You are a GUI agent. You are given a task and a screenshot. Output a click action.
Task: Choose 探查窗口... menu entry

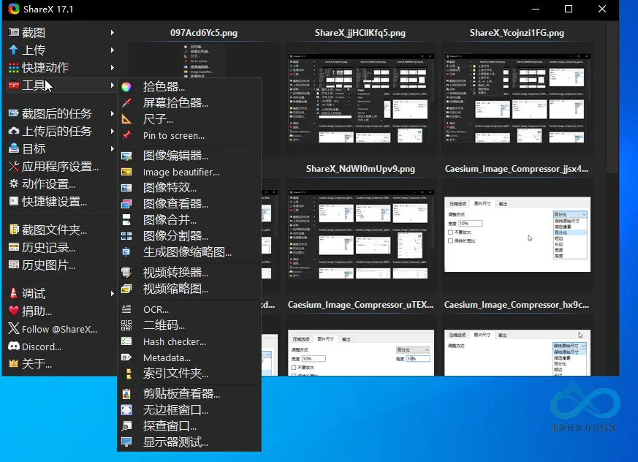pyautogui.click(x=189, y=426)
